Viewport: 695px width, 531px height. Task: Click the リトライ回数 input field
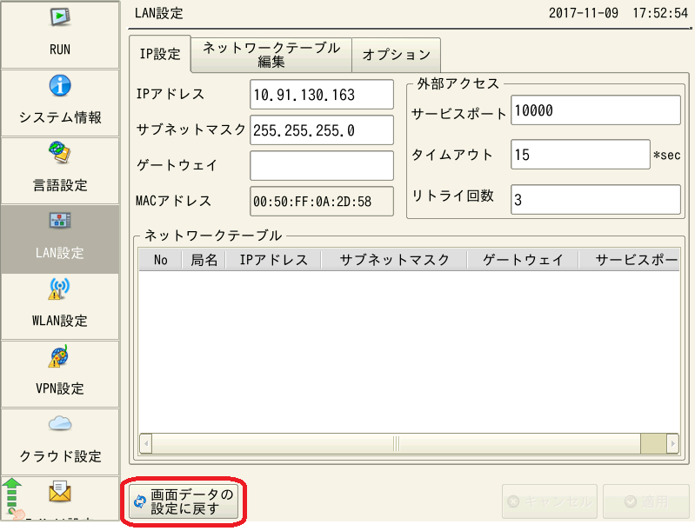click(x=594, y=198)
